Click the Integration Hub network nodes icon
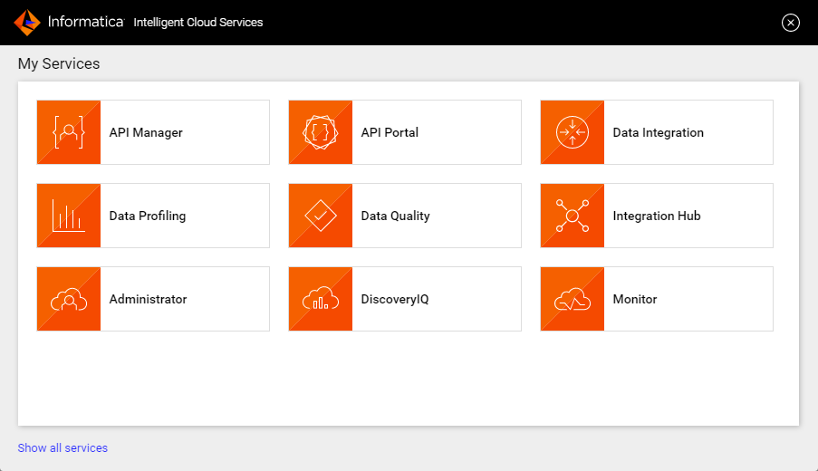Image resolution: width=818 pixels, height=471 pixels. pyautogui.click(x=573, y=216)
